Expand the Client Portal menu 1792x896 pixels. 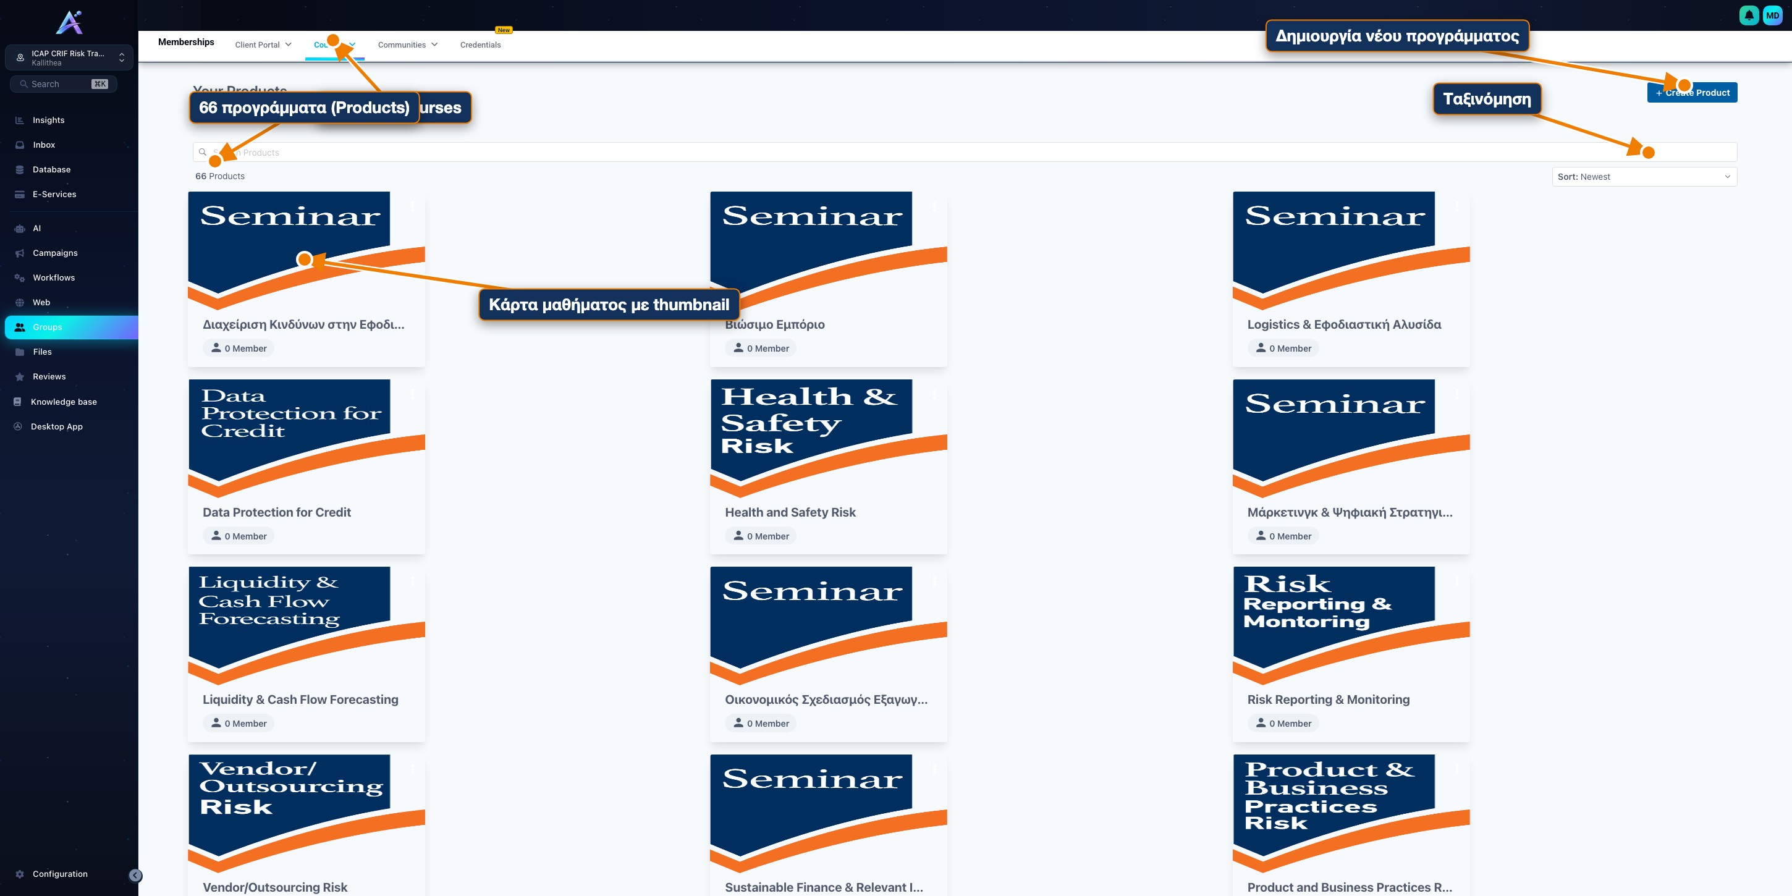click(263, 44)
